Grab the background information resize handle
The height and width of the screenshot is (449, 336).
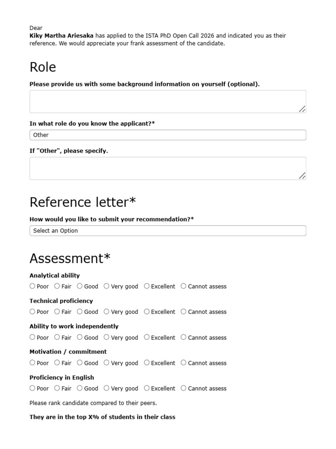click(x=302, y=109)
